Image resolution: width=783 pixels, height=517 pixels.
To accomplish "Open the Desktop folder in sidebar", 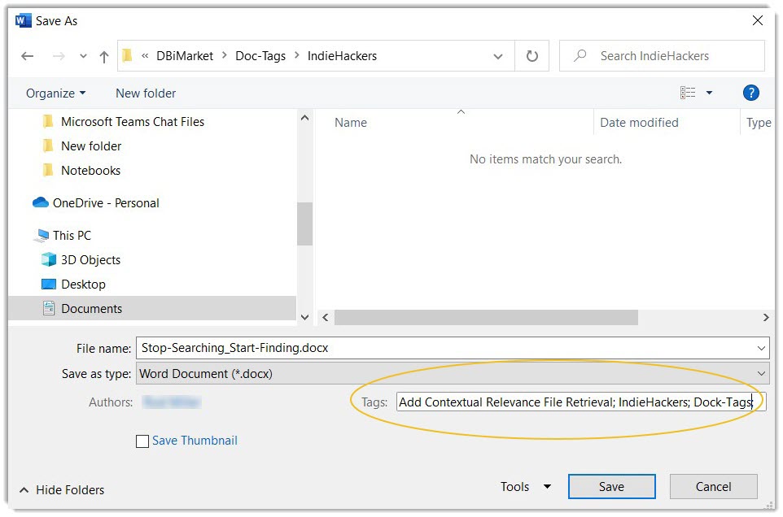I will (x=83, y=285).
